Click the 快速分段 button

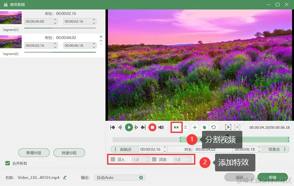(x=69, y=153)
